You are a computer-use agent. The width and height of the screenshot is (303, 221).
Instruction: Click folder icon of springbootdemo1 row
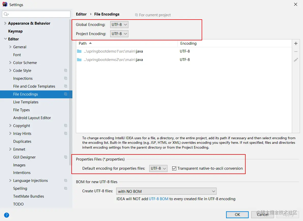(79, 51)
